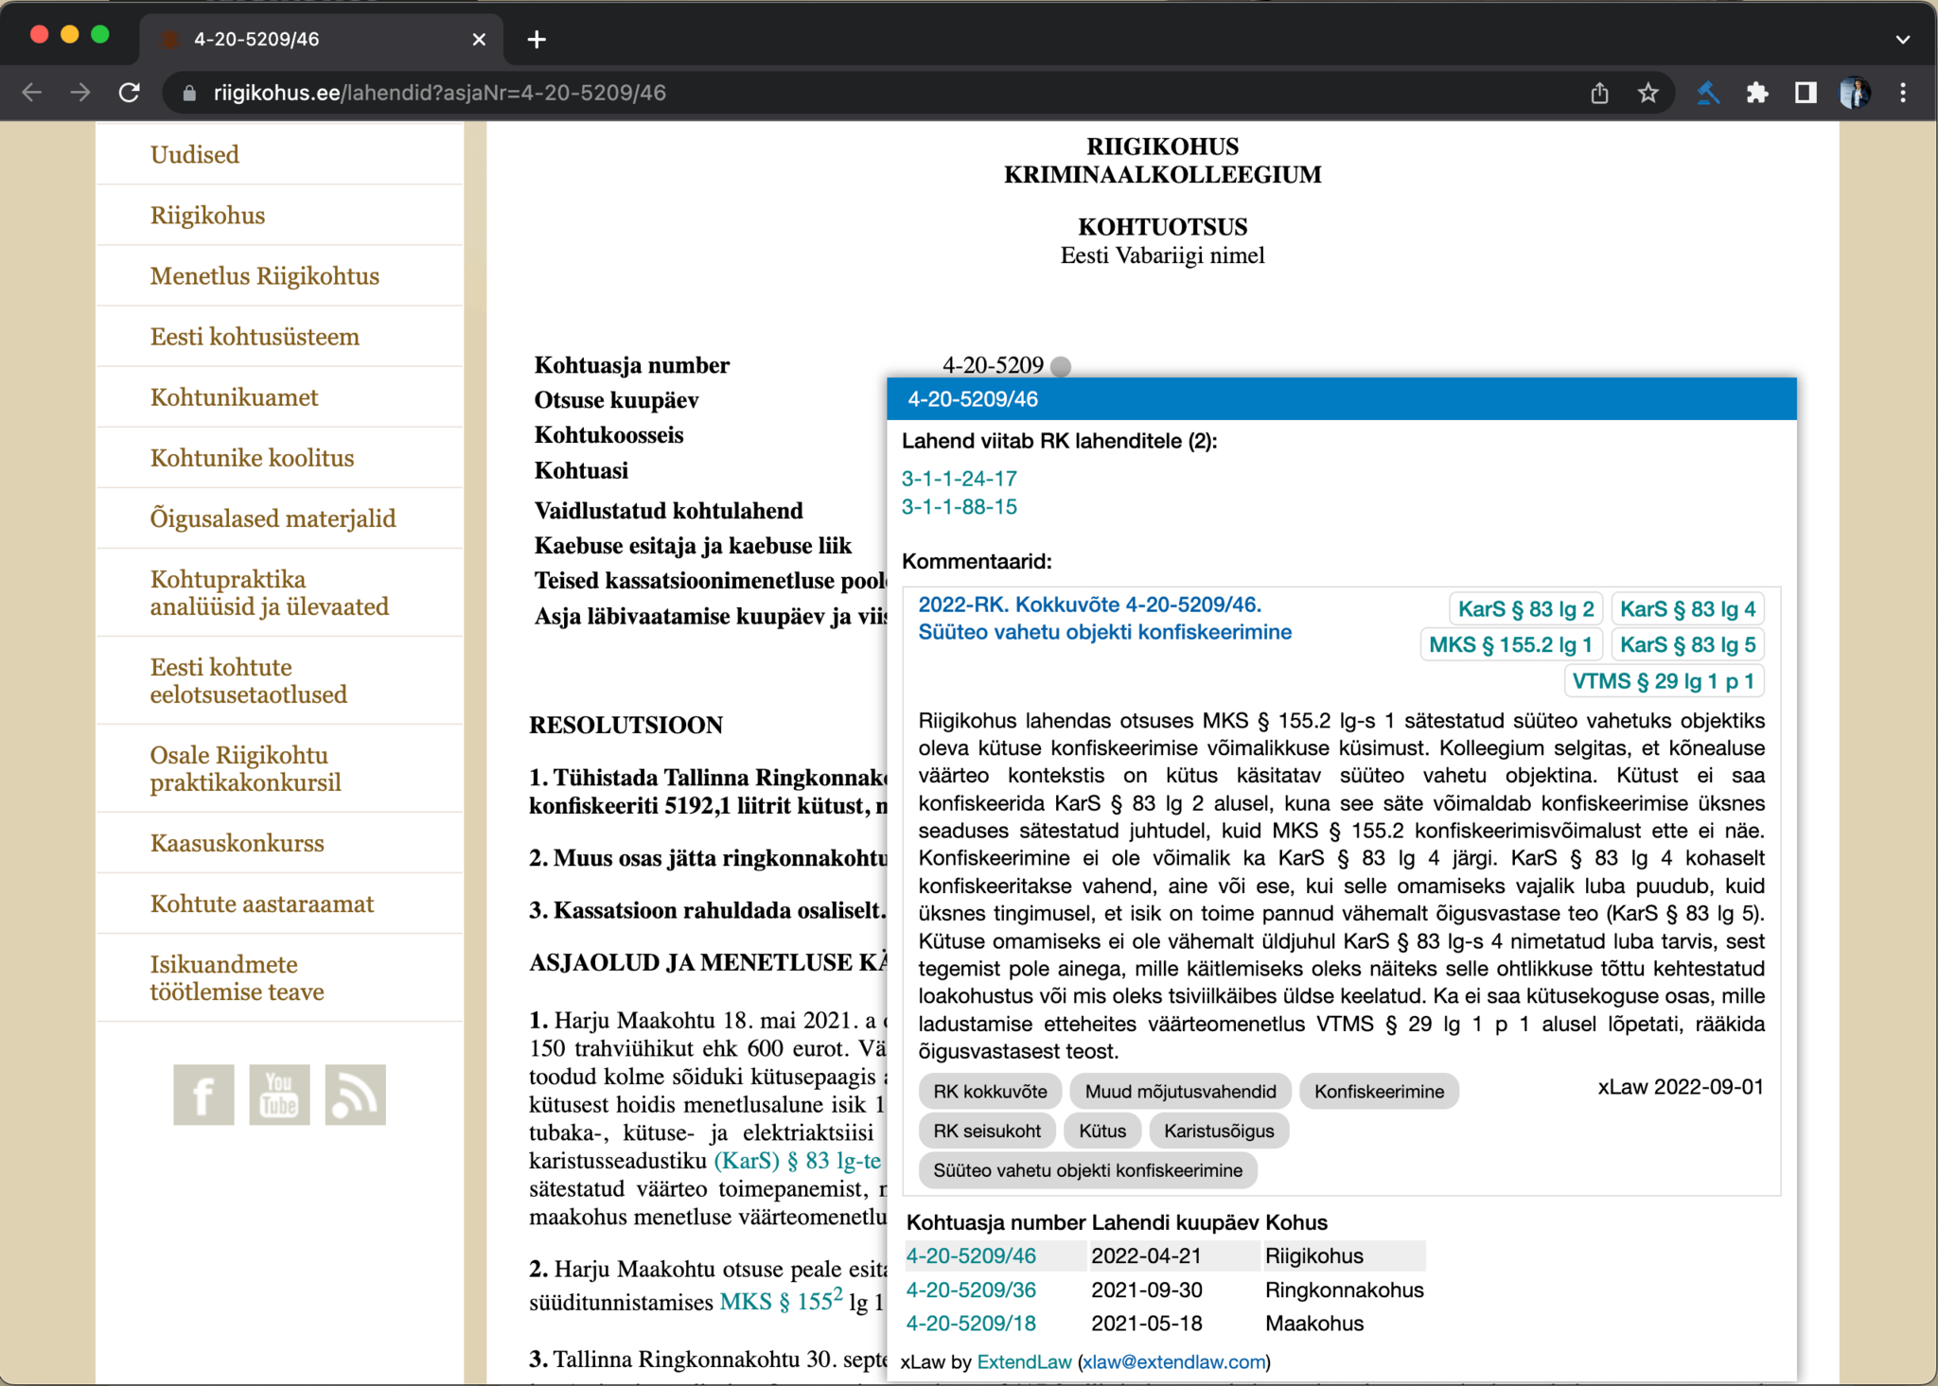Open the RSS feed icon
Screen dimensions: 1938x1386
(355, 1094)
